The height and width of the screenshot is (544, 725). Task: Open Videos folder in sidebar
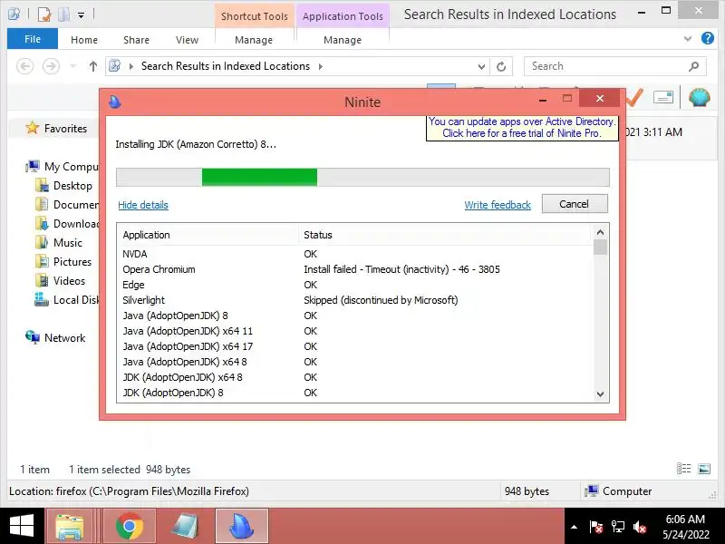point(61,280)
